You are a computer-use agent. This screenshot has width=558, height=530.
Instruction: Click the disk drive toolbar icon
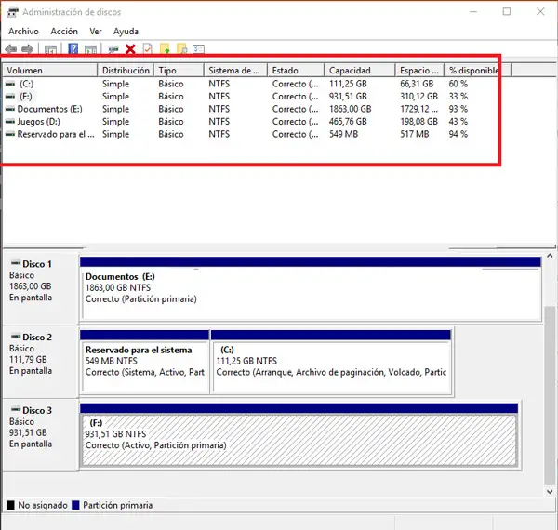coord(113,49)
